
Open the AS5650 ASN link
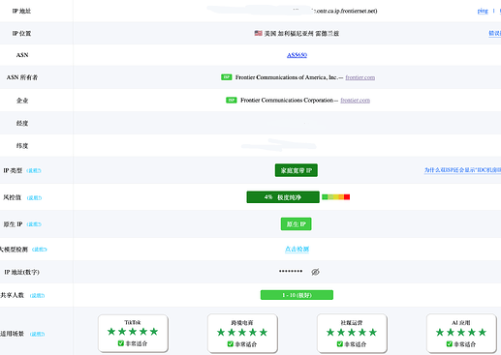click(x=297, y=55)
